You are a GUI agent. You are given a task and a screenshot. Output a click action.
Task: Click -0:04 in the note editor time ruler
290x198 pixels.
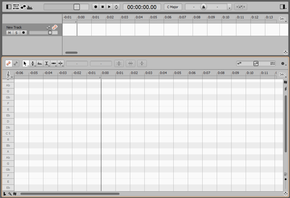coord(48,73)
